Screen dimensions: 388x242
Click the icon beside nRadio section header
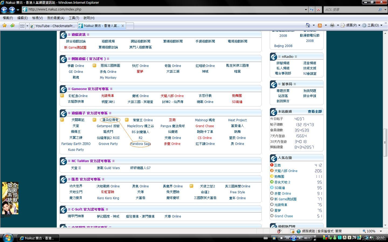click(x=274, y=57)
